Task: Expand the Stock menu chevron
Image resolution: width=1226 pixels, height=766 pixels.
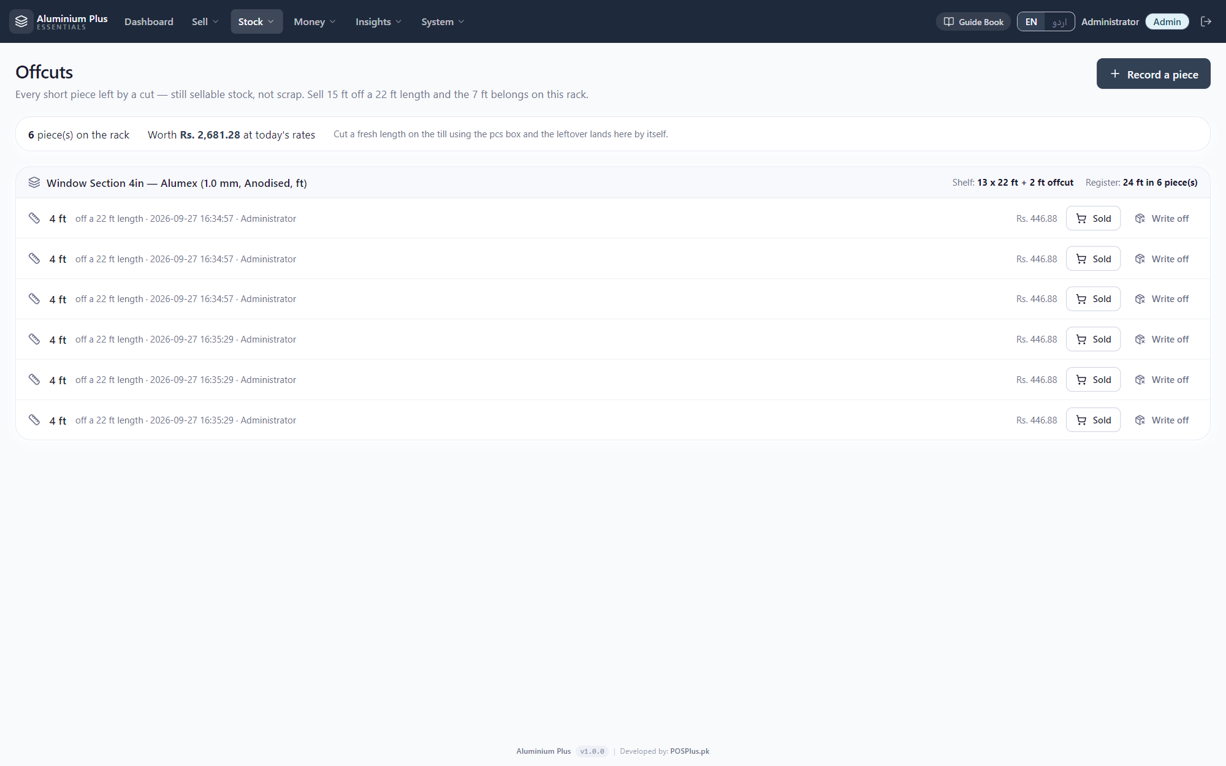Action: (x=271, y=21)
